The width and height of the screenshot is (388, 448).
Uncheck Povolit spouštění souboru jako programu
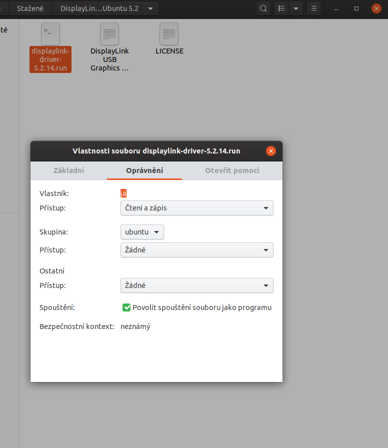126,307
